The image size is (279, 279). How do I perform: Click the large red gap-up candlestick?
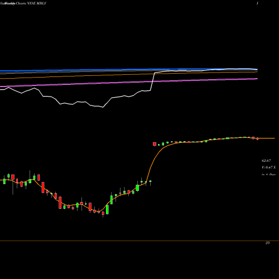[x=155, y=144]
